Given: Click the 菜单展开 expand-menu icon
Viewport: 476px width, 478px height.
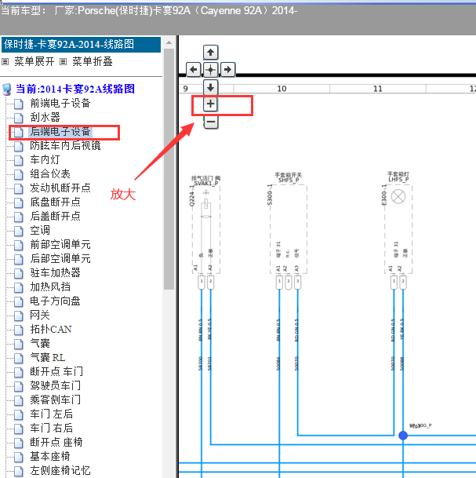Looking at the screenshot, I should pyautogui.click(x=5, y=62).
